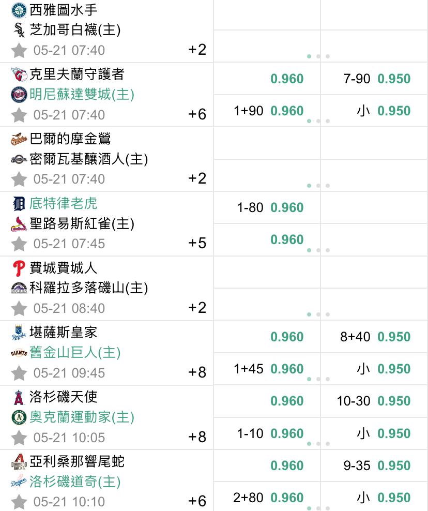Favorite the Mariners vs White Sox game star

click(19, 50)
